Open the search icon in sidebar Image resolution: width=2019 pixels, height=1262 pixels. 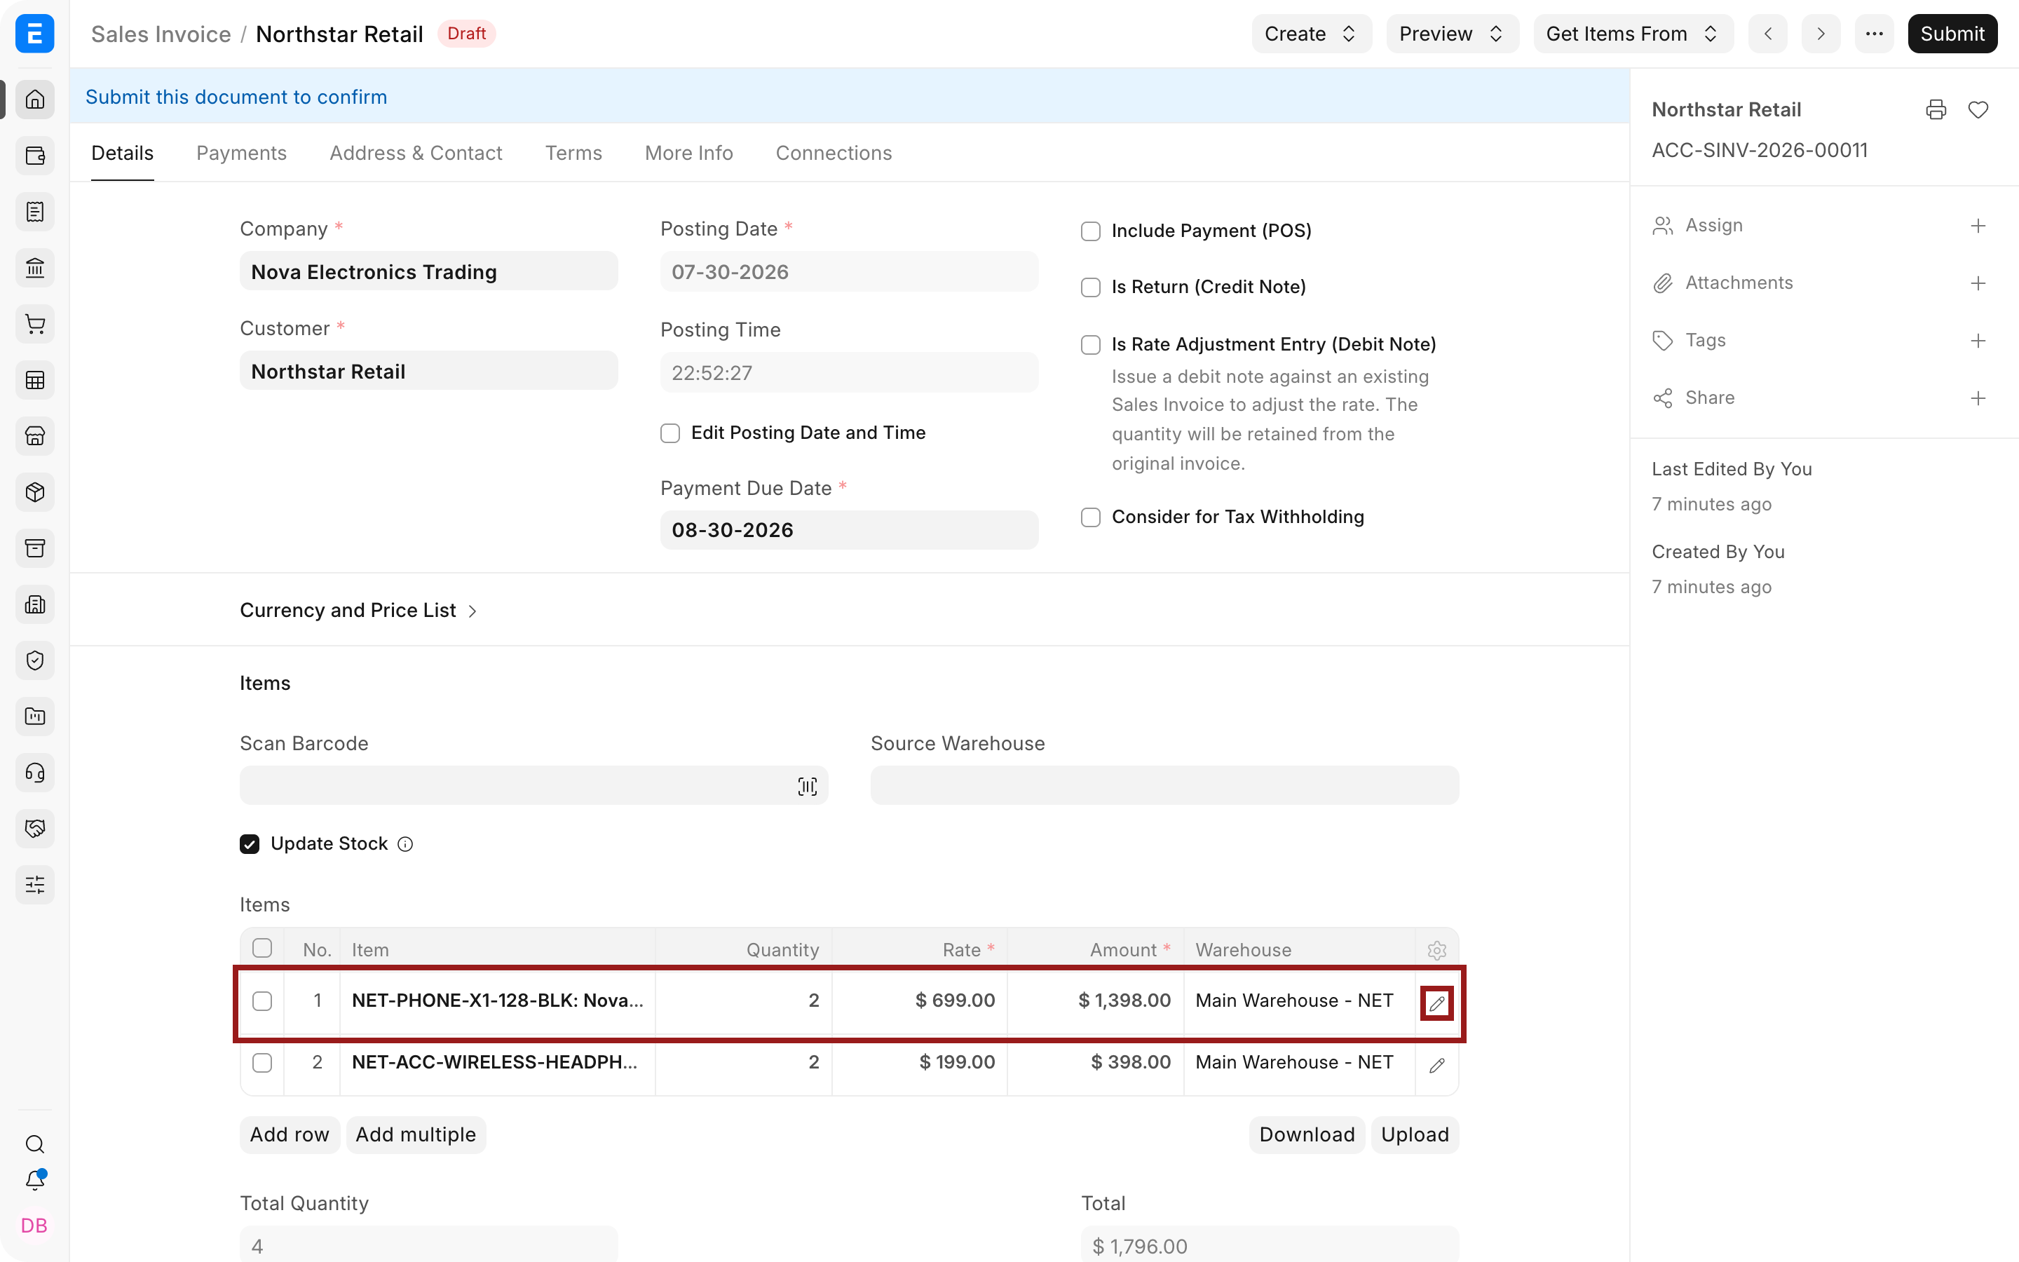click(34, 1144)
